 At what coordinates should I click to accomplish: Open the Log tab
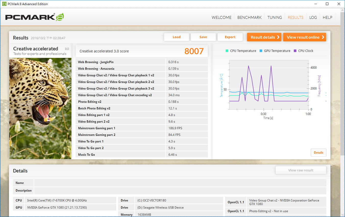313,18
